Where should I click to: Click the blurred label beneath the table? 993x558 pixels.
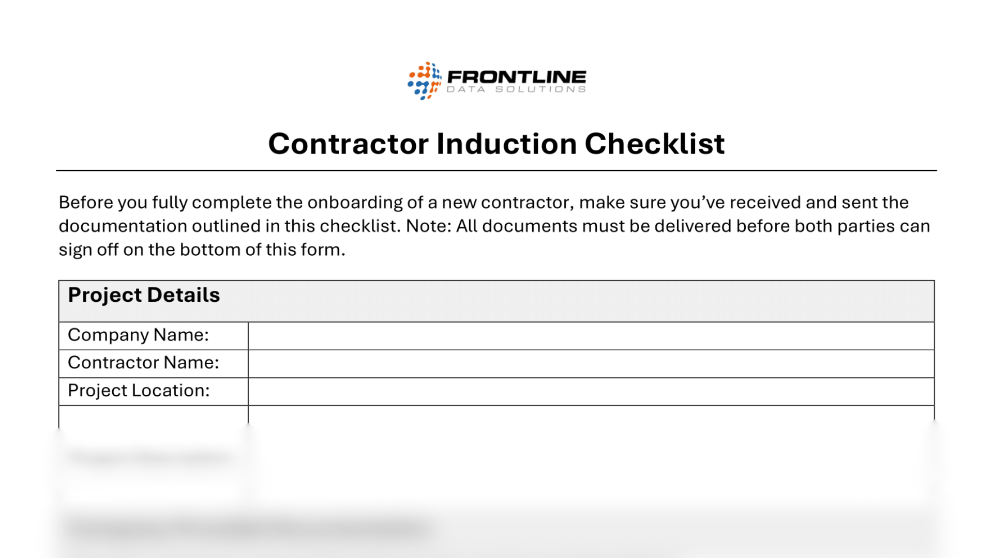(x=149, y=458)
